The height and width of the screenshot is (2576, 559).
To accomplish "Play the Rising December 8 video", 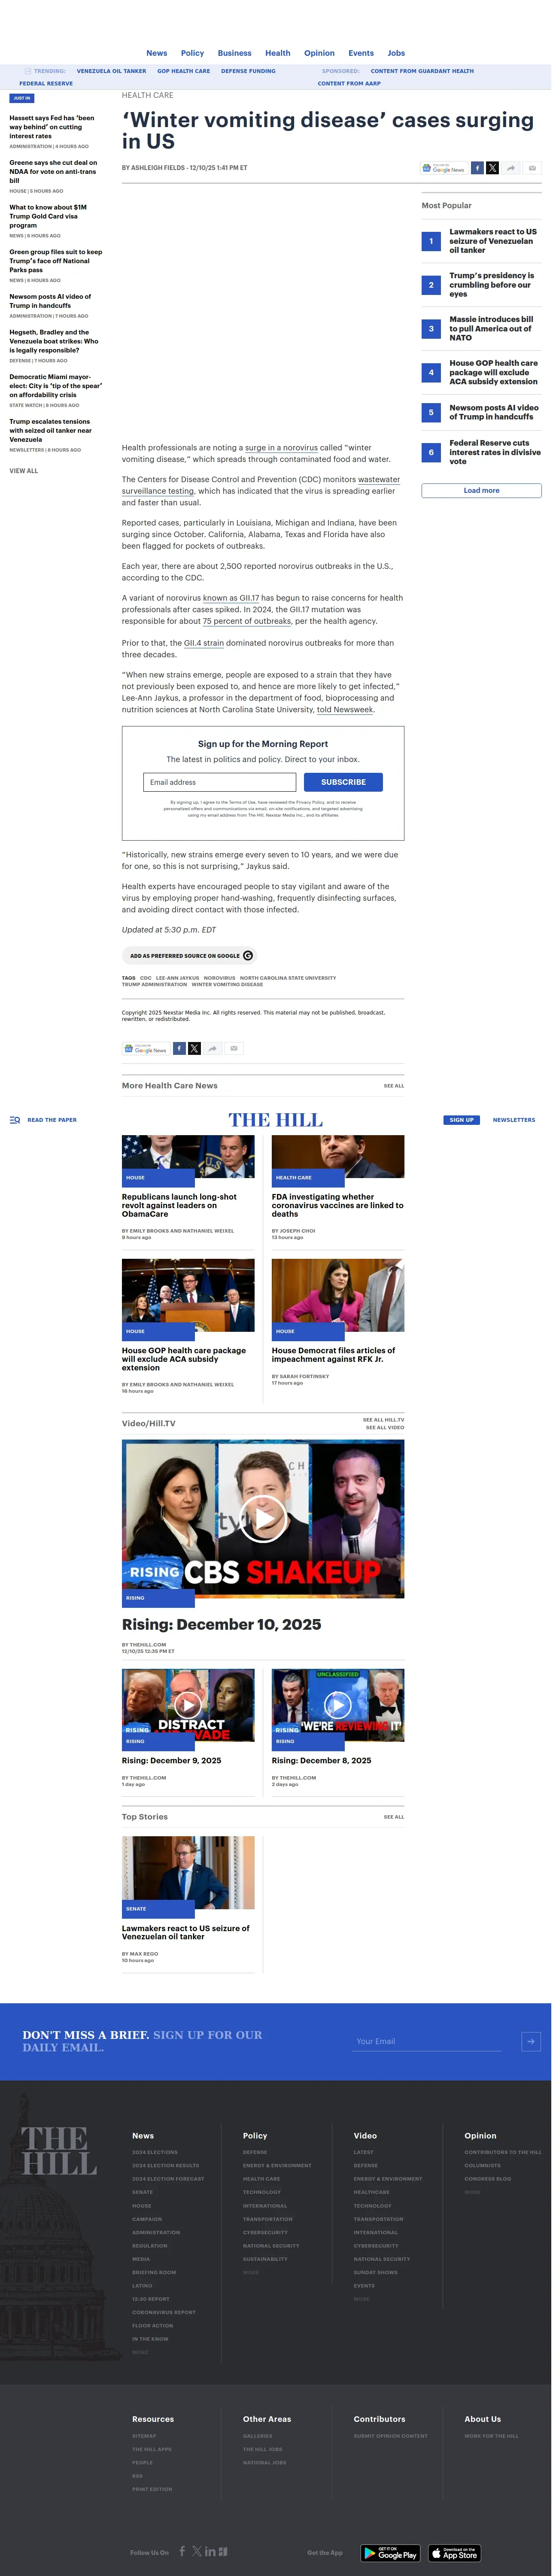I will pos(337,1704).
